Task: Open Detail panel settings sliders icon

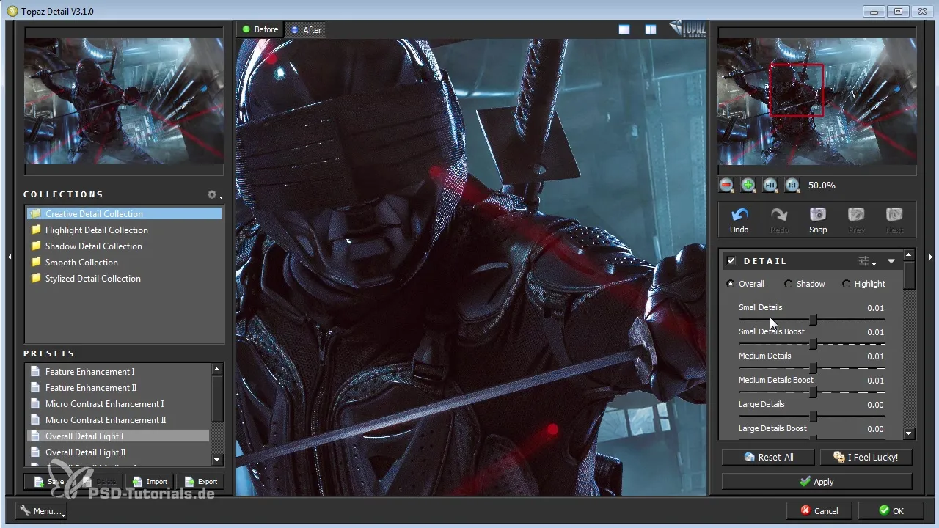Action: tap(866, 261)
